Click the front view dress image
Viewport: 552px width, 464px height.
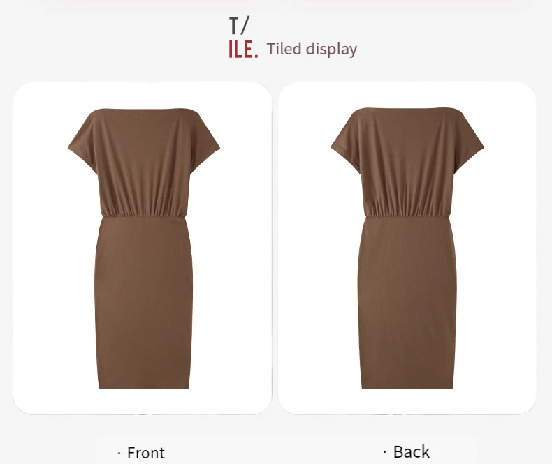(x=144, y=248)
